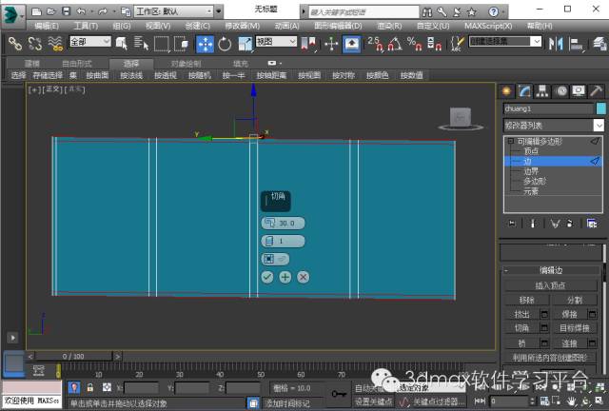The image size is (609, 411).
Task: Open the MAXScript(X) menu
Action: point(488,26)
